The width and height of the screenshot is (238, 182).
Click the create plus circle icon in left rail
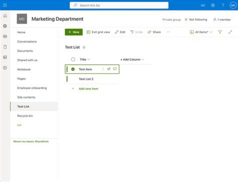coord(5,68)
